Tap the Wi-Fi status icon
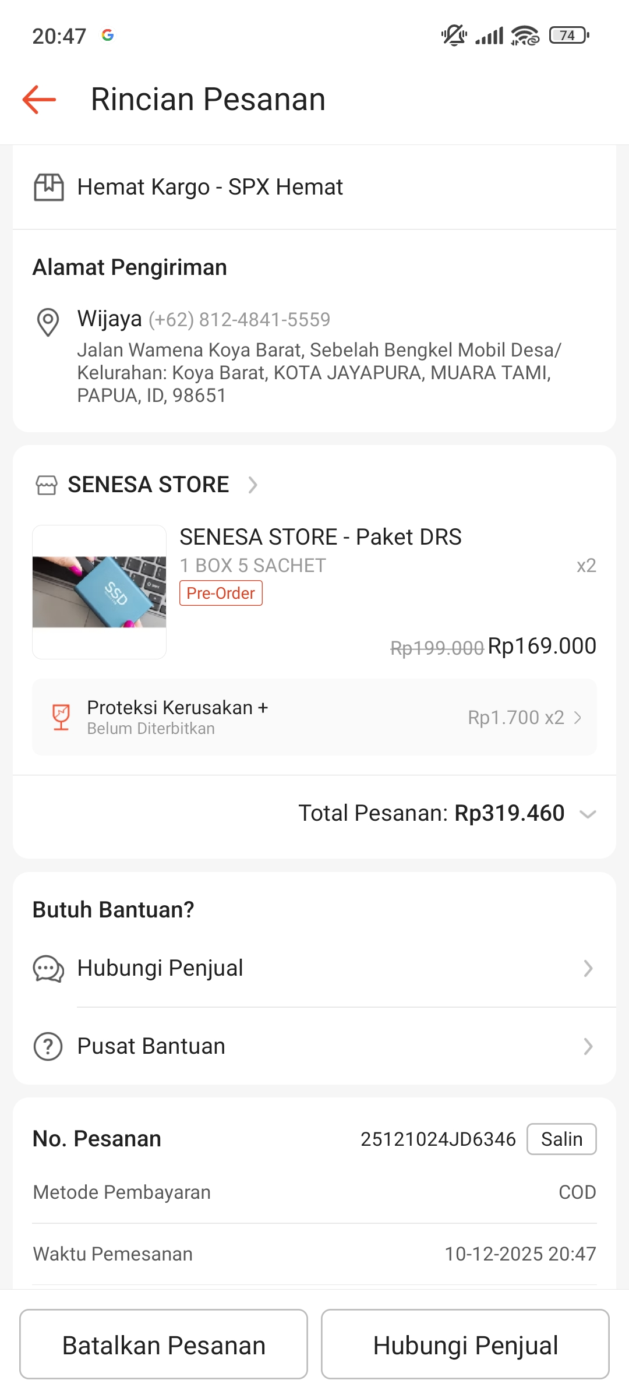629x1398 pixels. point(525,36)
